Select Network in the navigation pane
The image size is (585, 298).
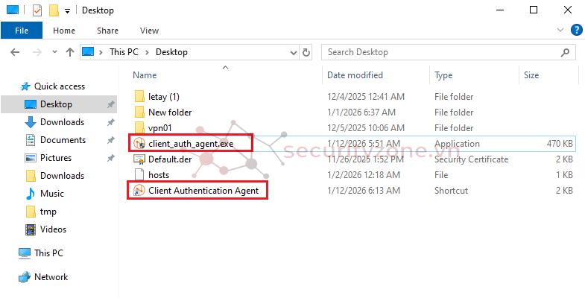[x=51, y=277]
